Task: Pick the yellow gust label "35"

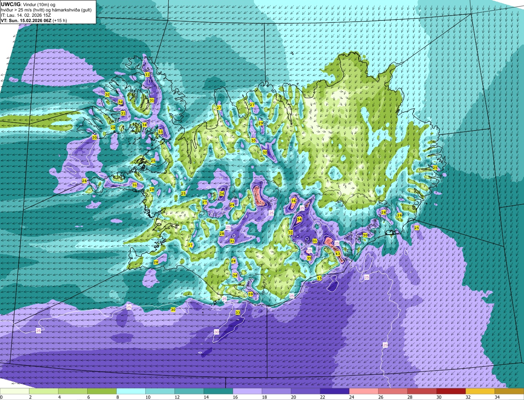Action: click(x=309, y=258)
